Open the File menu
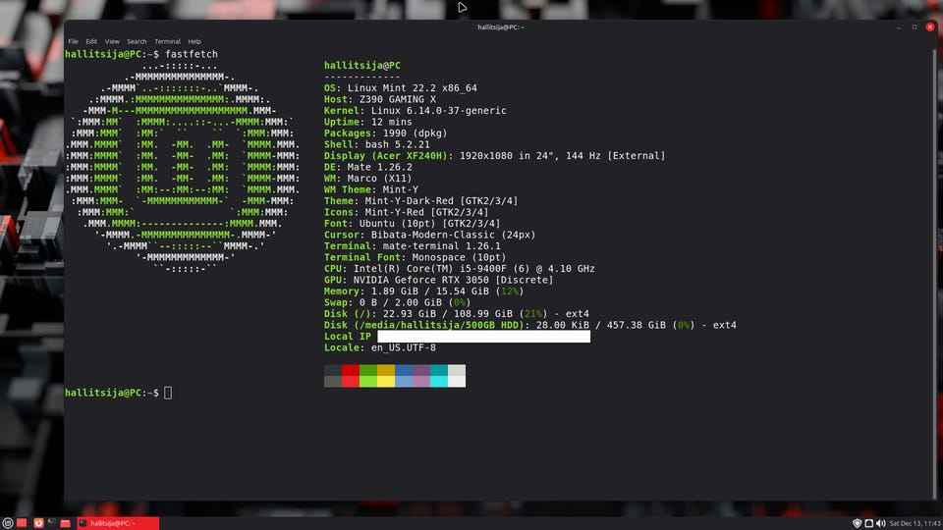This screenshot has width=943, height=530. (73, 41)
